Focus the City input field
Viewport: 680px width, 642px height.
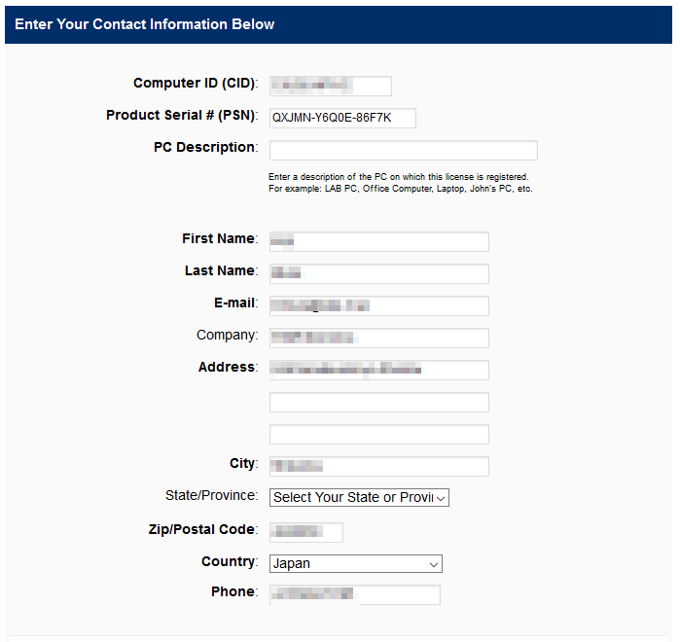click(378, 466)
